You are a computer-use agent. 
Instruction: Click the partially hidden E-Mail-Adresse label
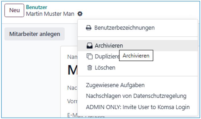coord(72,115)
